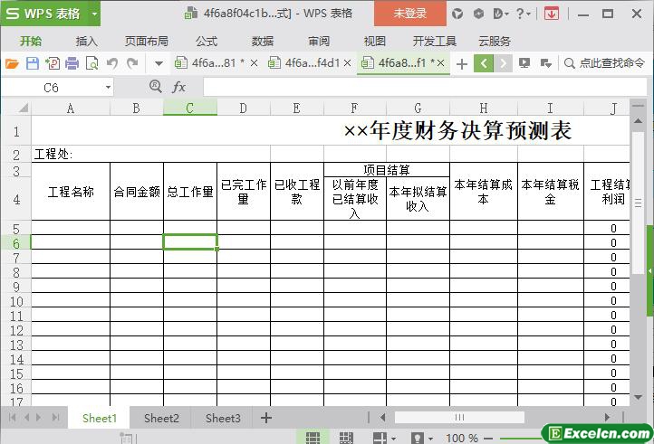Close the 4f6a...f4d1 document tab

(x=347, y=63)
